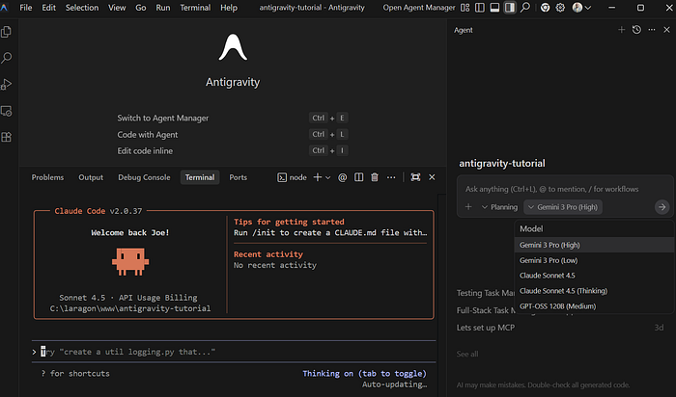The width and height of the screenshot is (676, 397).
Task: Select the Terminal tab
Action: [x=200, y=177]
